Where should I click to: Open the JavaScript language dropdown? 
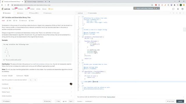pos(81,13)
